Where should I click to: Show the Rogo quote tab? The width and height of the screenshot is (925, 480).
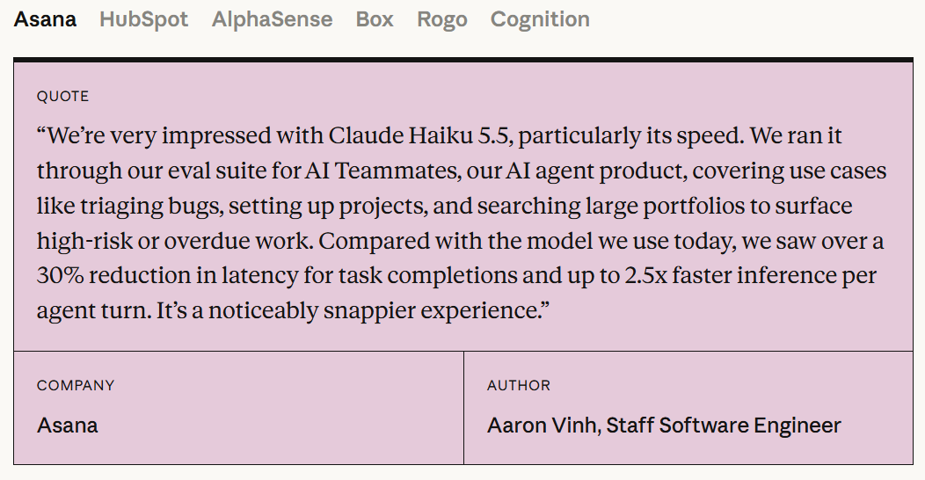(442, 19)
